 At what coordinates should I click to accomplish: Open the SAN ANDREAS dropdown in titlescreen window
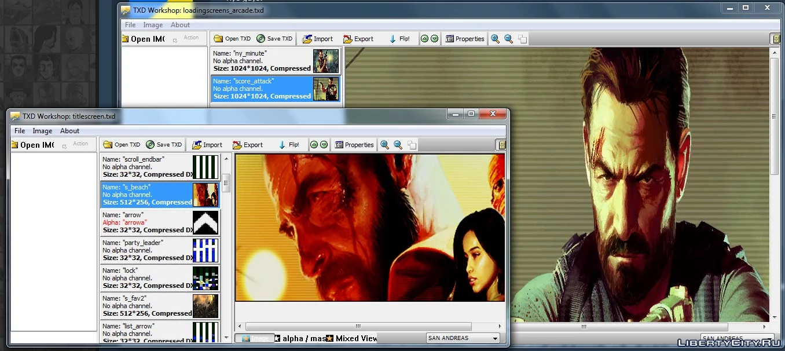(463, 338)
